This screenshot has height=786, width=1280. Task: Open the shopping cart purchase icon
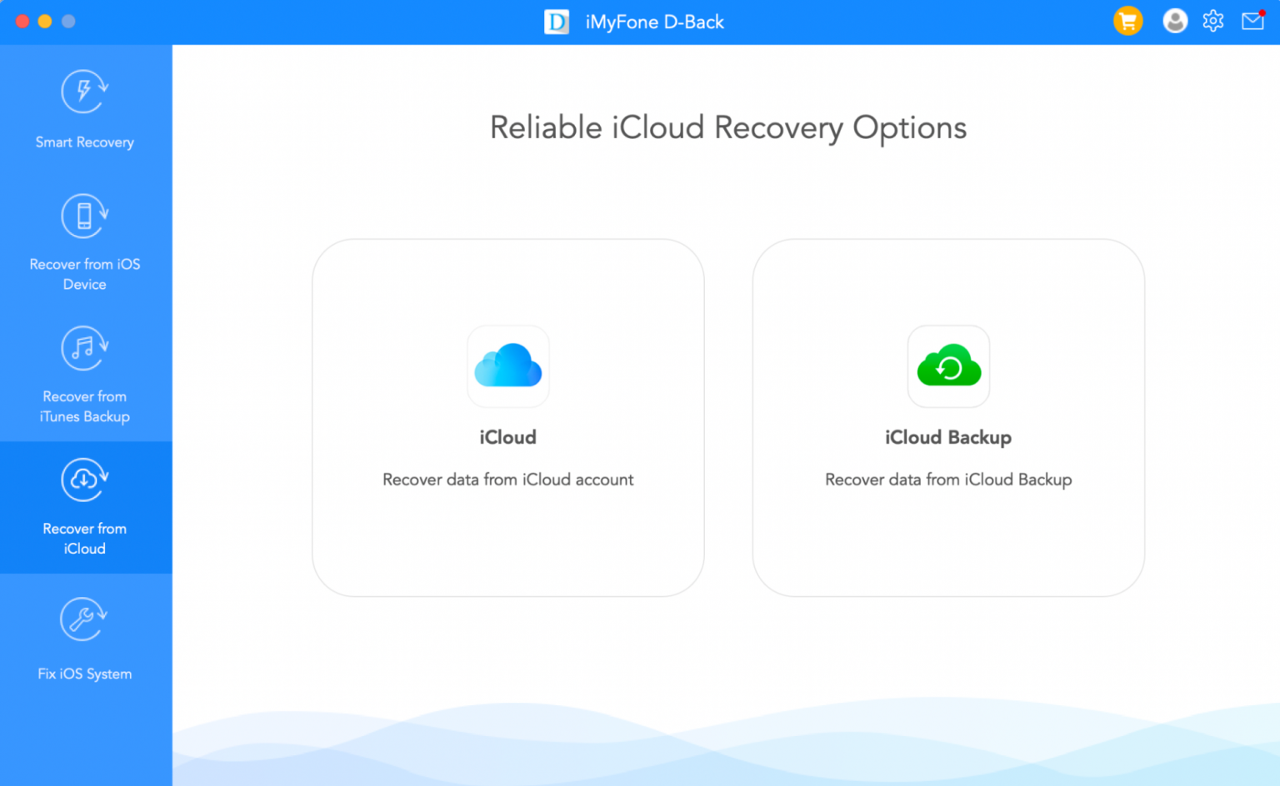coord(1128,21)
